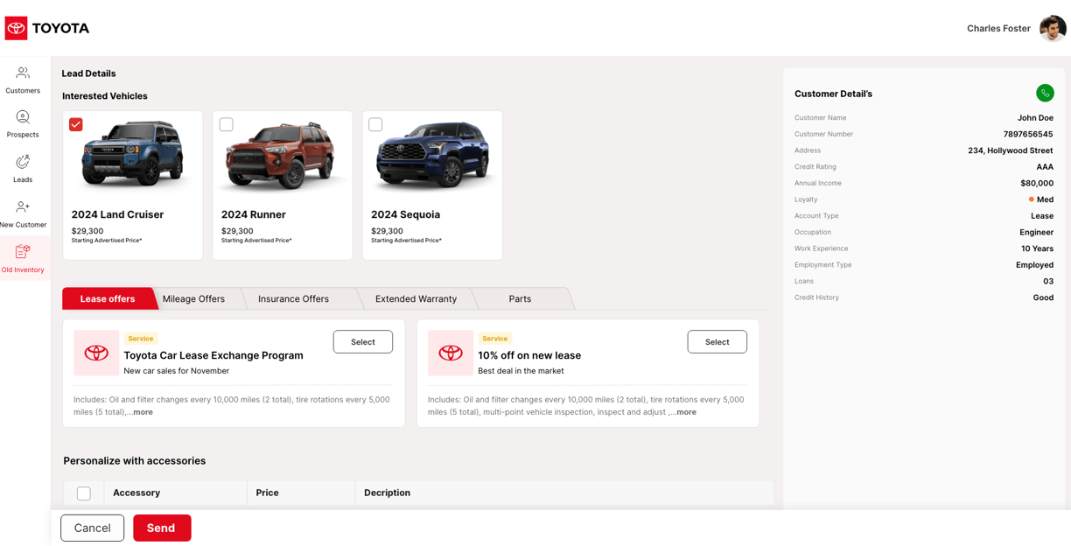The height and width of the screenshot is (546, 1071).
Task: Switch to the Mileage Offers tab
Action: [x=193, y=298]
